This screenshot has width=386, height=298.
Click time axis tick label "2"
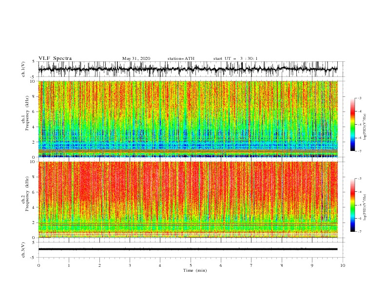click(x=99, y=265)
